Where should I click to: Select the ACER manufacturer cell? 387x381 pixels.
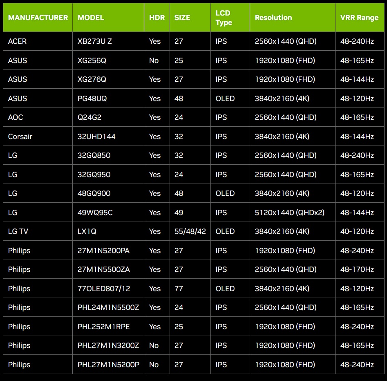(x=38, y=41)
